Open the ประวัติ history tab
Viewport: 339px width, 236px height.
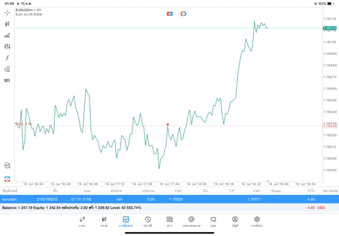coord(147,221)
